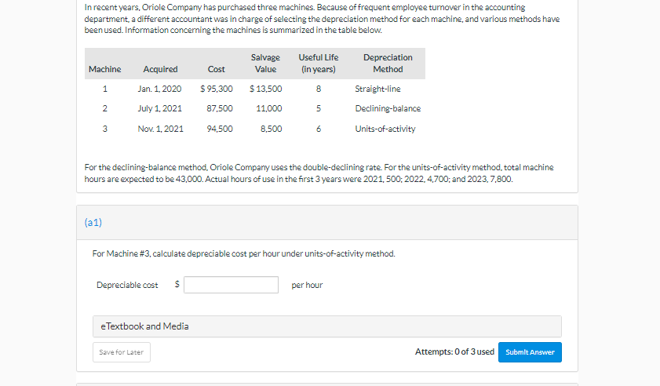Click the per hour label
The image size is (660, 386).
[x=307, y=285]
